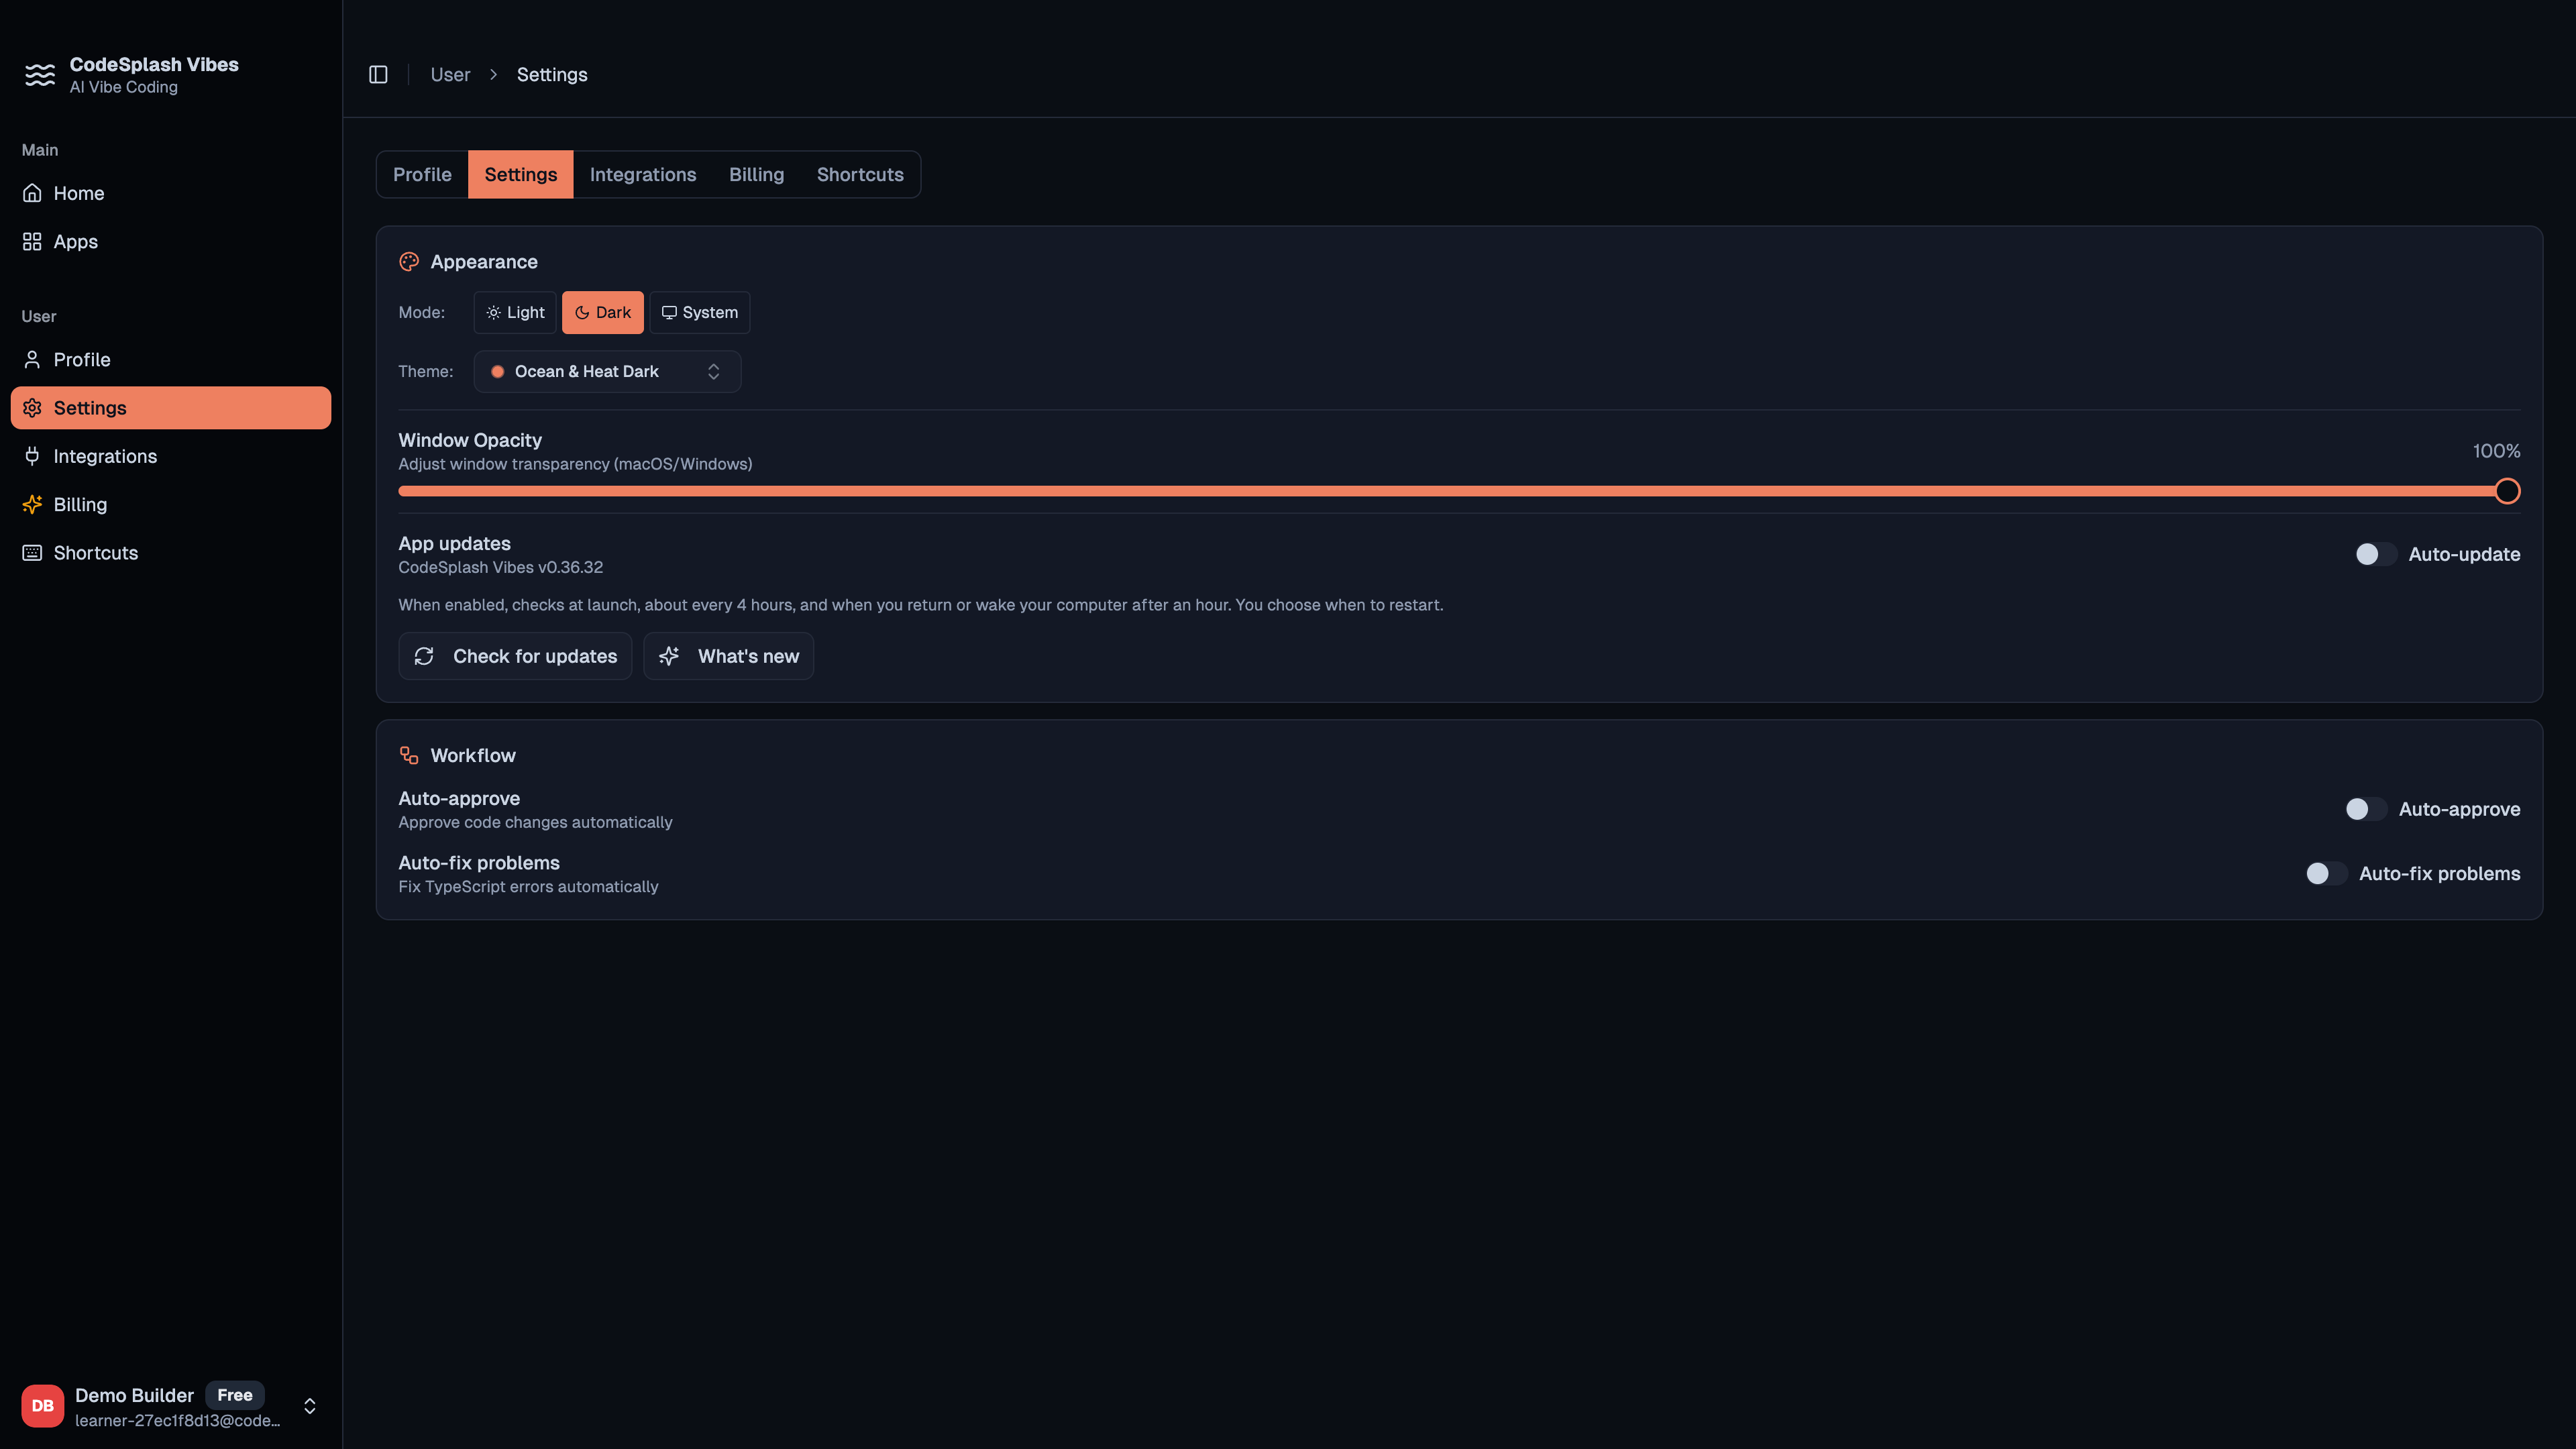The height and width of the screenshot is (1449, 2576).
Task: Click the Profile person icon in sidebar
Action: tap(32, 359)
